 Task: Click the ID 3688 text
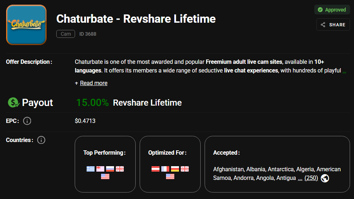(x=88, y=34)
